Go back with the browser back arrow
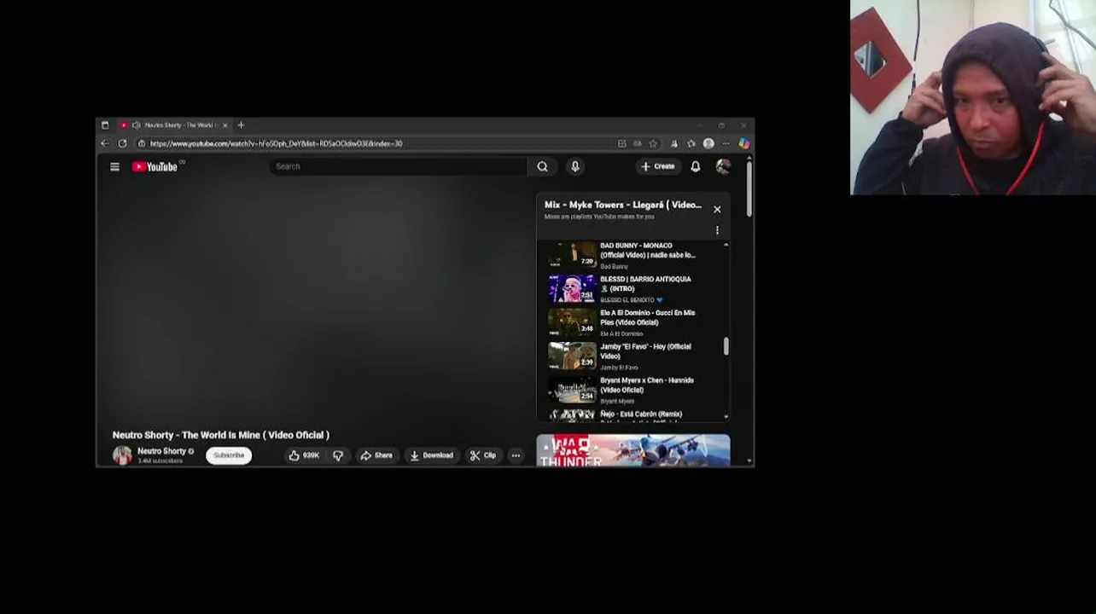 coord(104,143)
